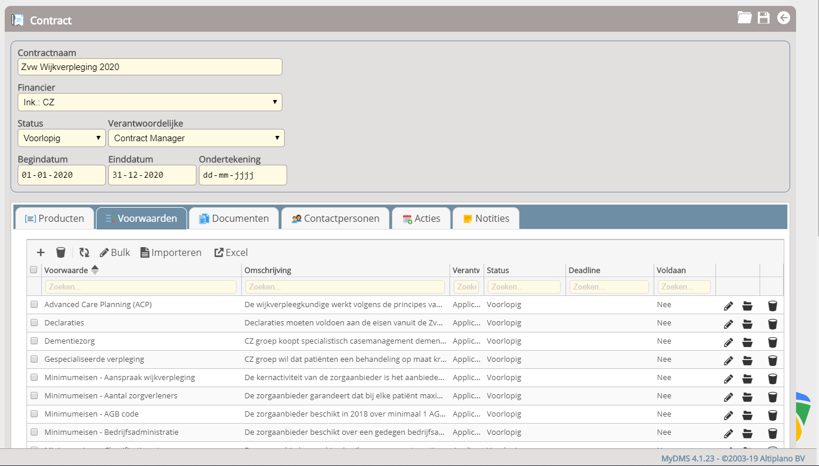
Task: Click the Voldaan search filter box
Action: (x=684, y=287)
